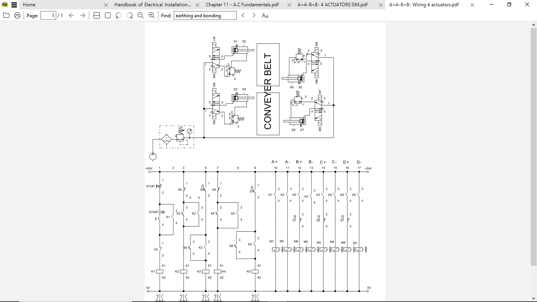
Task: Restore down the window
Action: [509, 5]
